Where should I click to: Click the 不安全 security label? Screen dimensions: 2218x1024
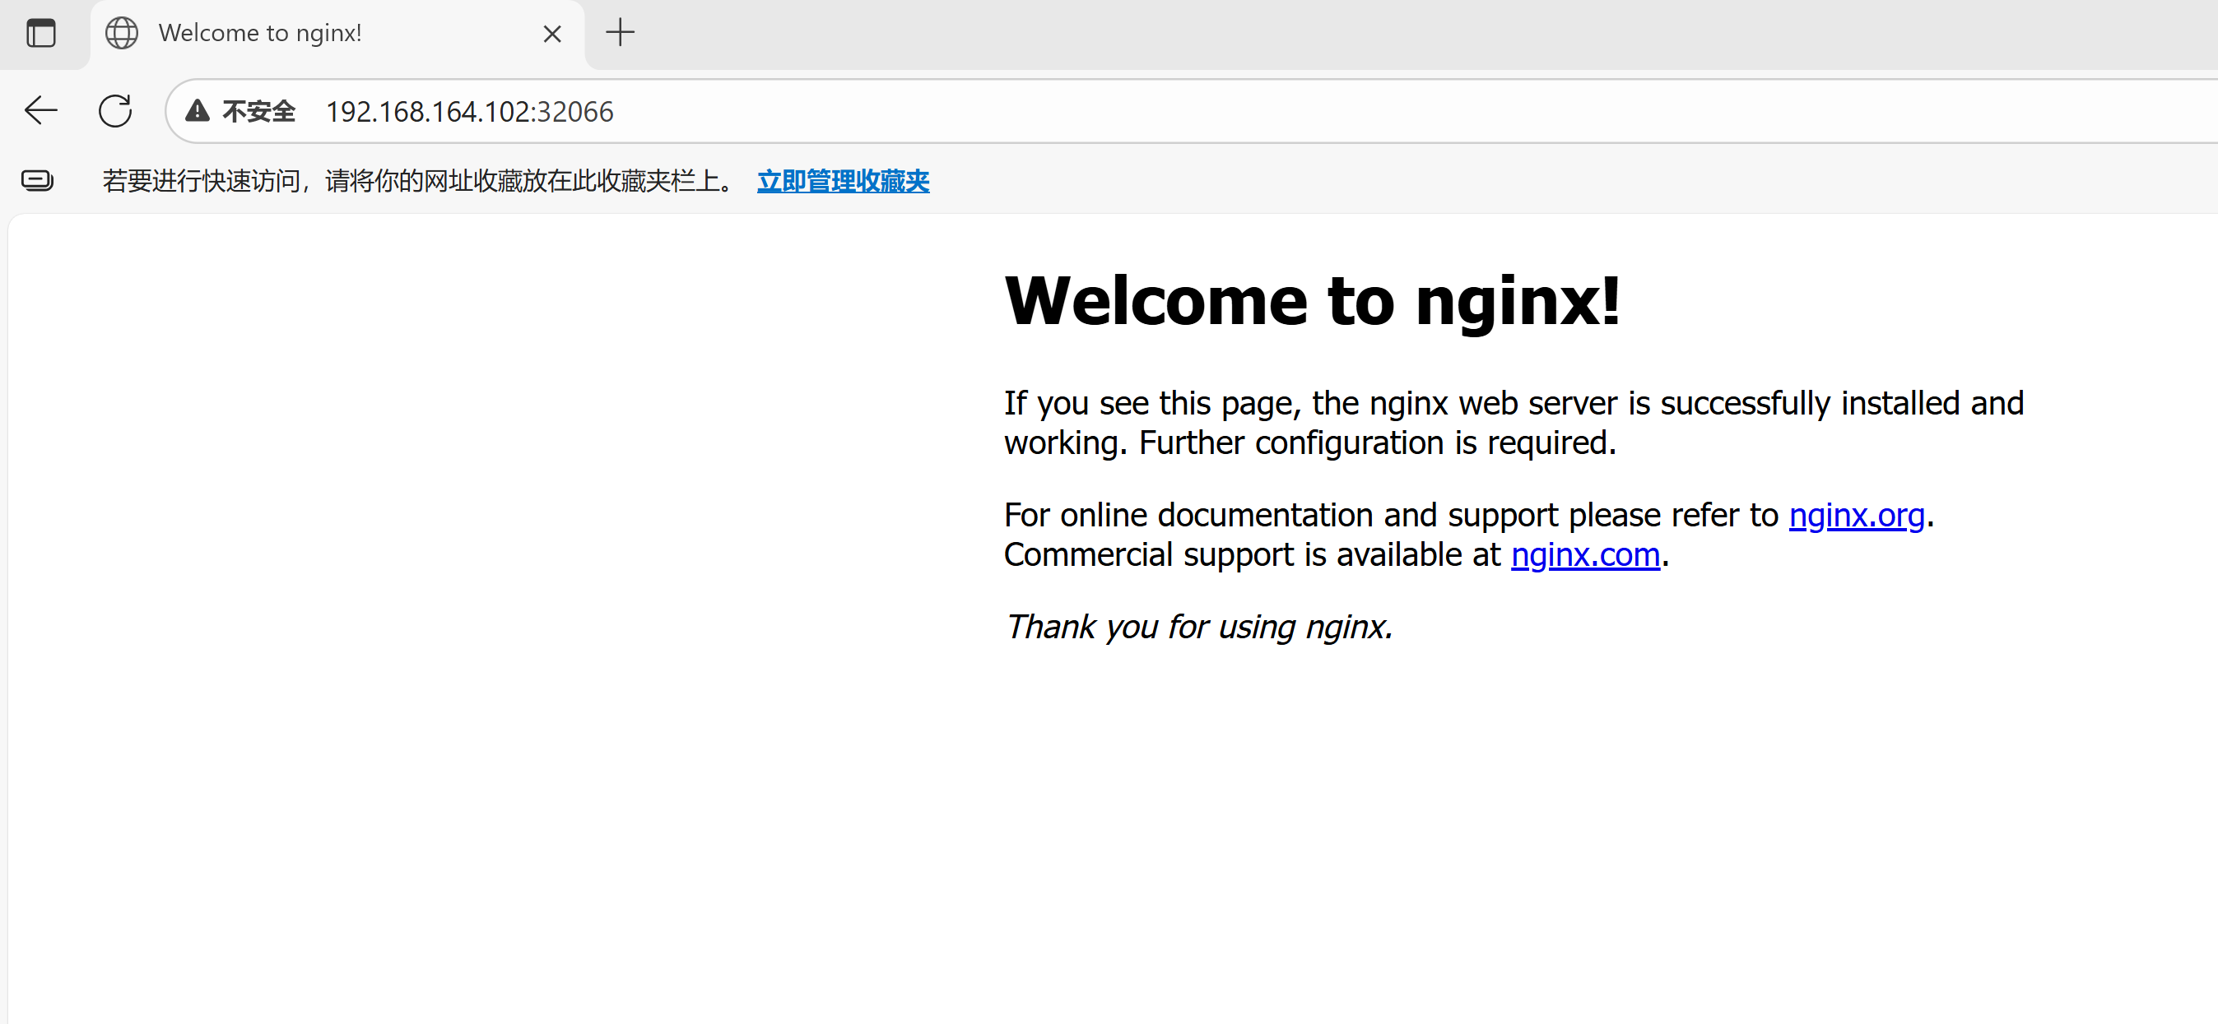click(x=258, y=111)
